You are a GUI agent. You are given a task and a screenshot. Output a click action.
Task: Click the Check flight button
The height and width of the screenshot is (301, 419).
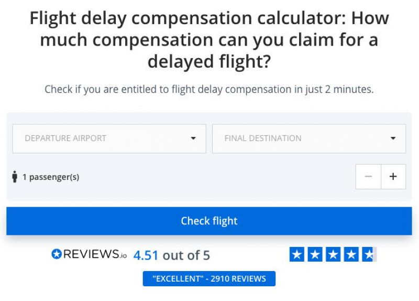click(x=209, y=221)
